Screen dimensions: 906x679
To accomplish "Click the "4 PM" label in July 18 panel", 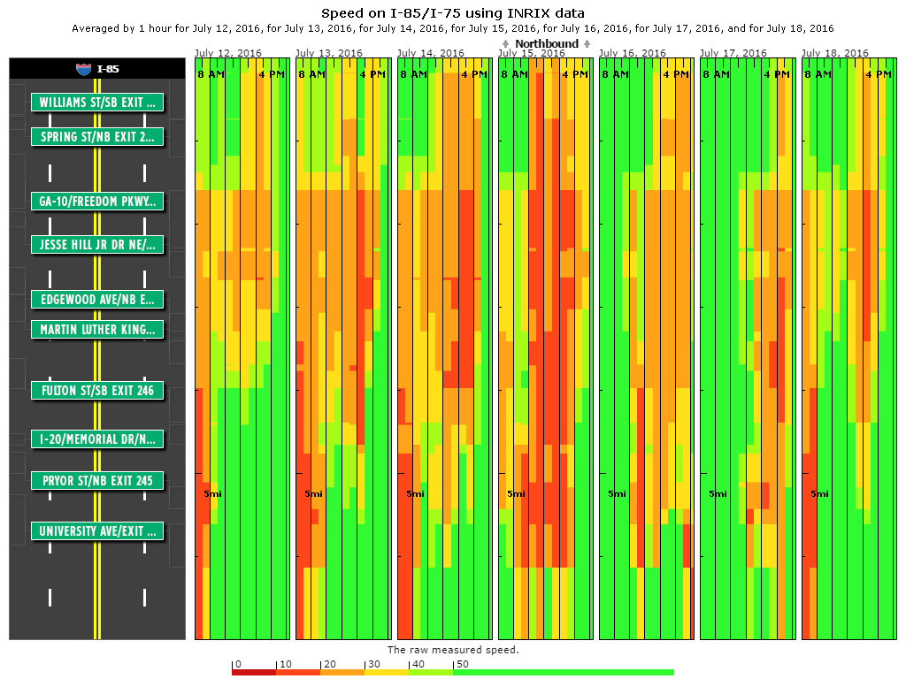I will [x=879, y=74].
